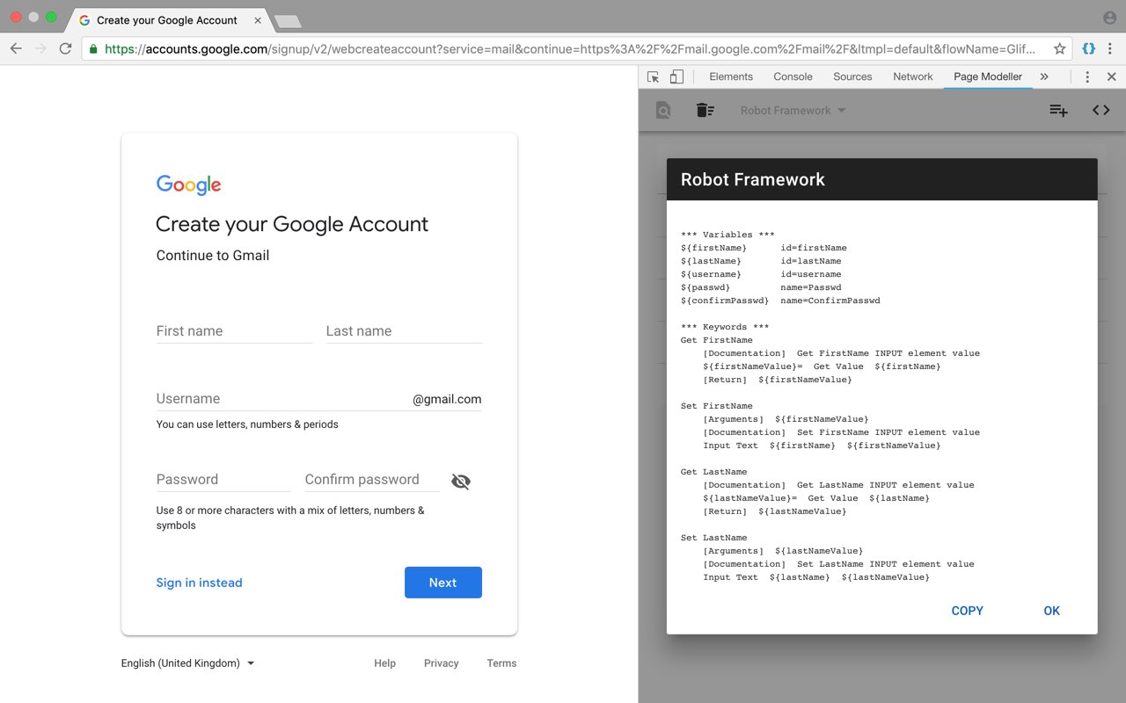This screenshot has height=703, width=1126.
Task: Switch to Network DevTools tab
Action: coord(913,76)
